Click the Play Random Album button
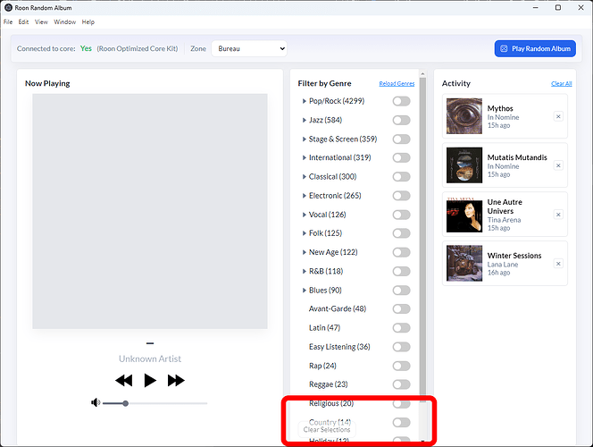 coord(534,48)
